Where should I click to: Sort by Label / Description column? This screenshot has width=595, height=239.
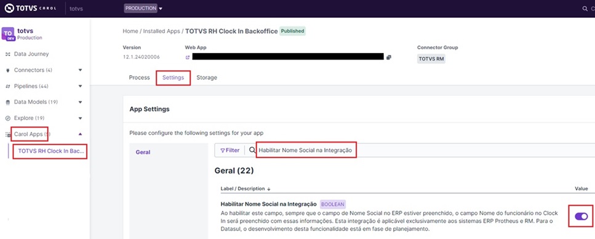(246, 188)
